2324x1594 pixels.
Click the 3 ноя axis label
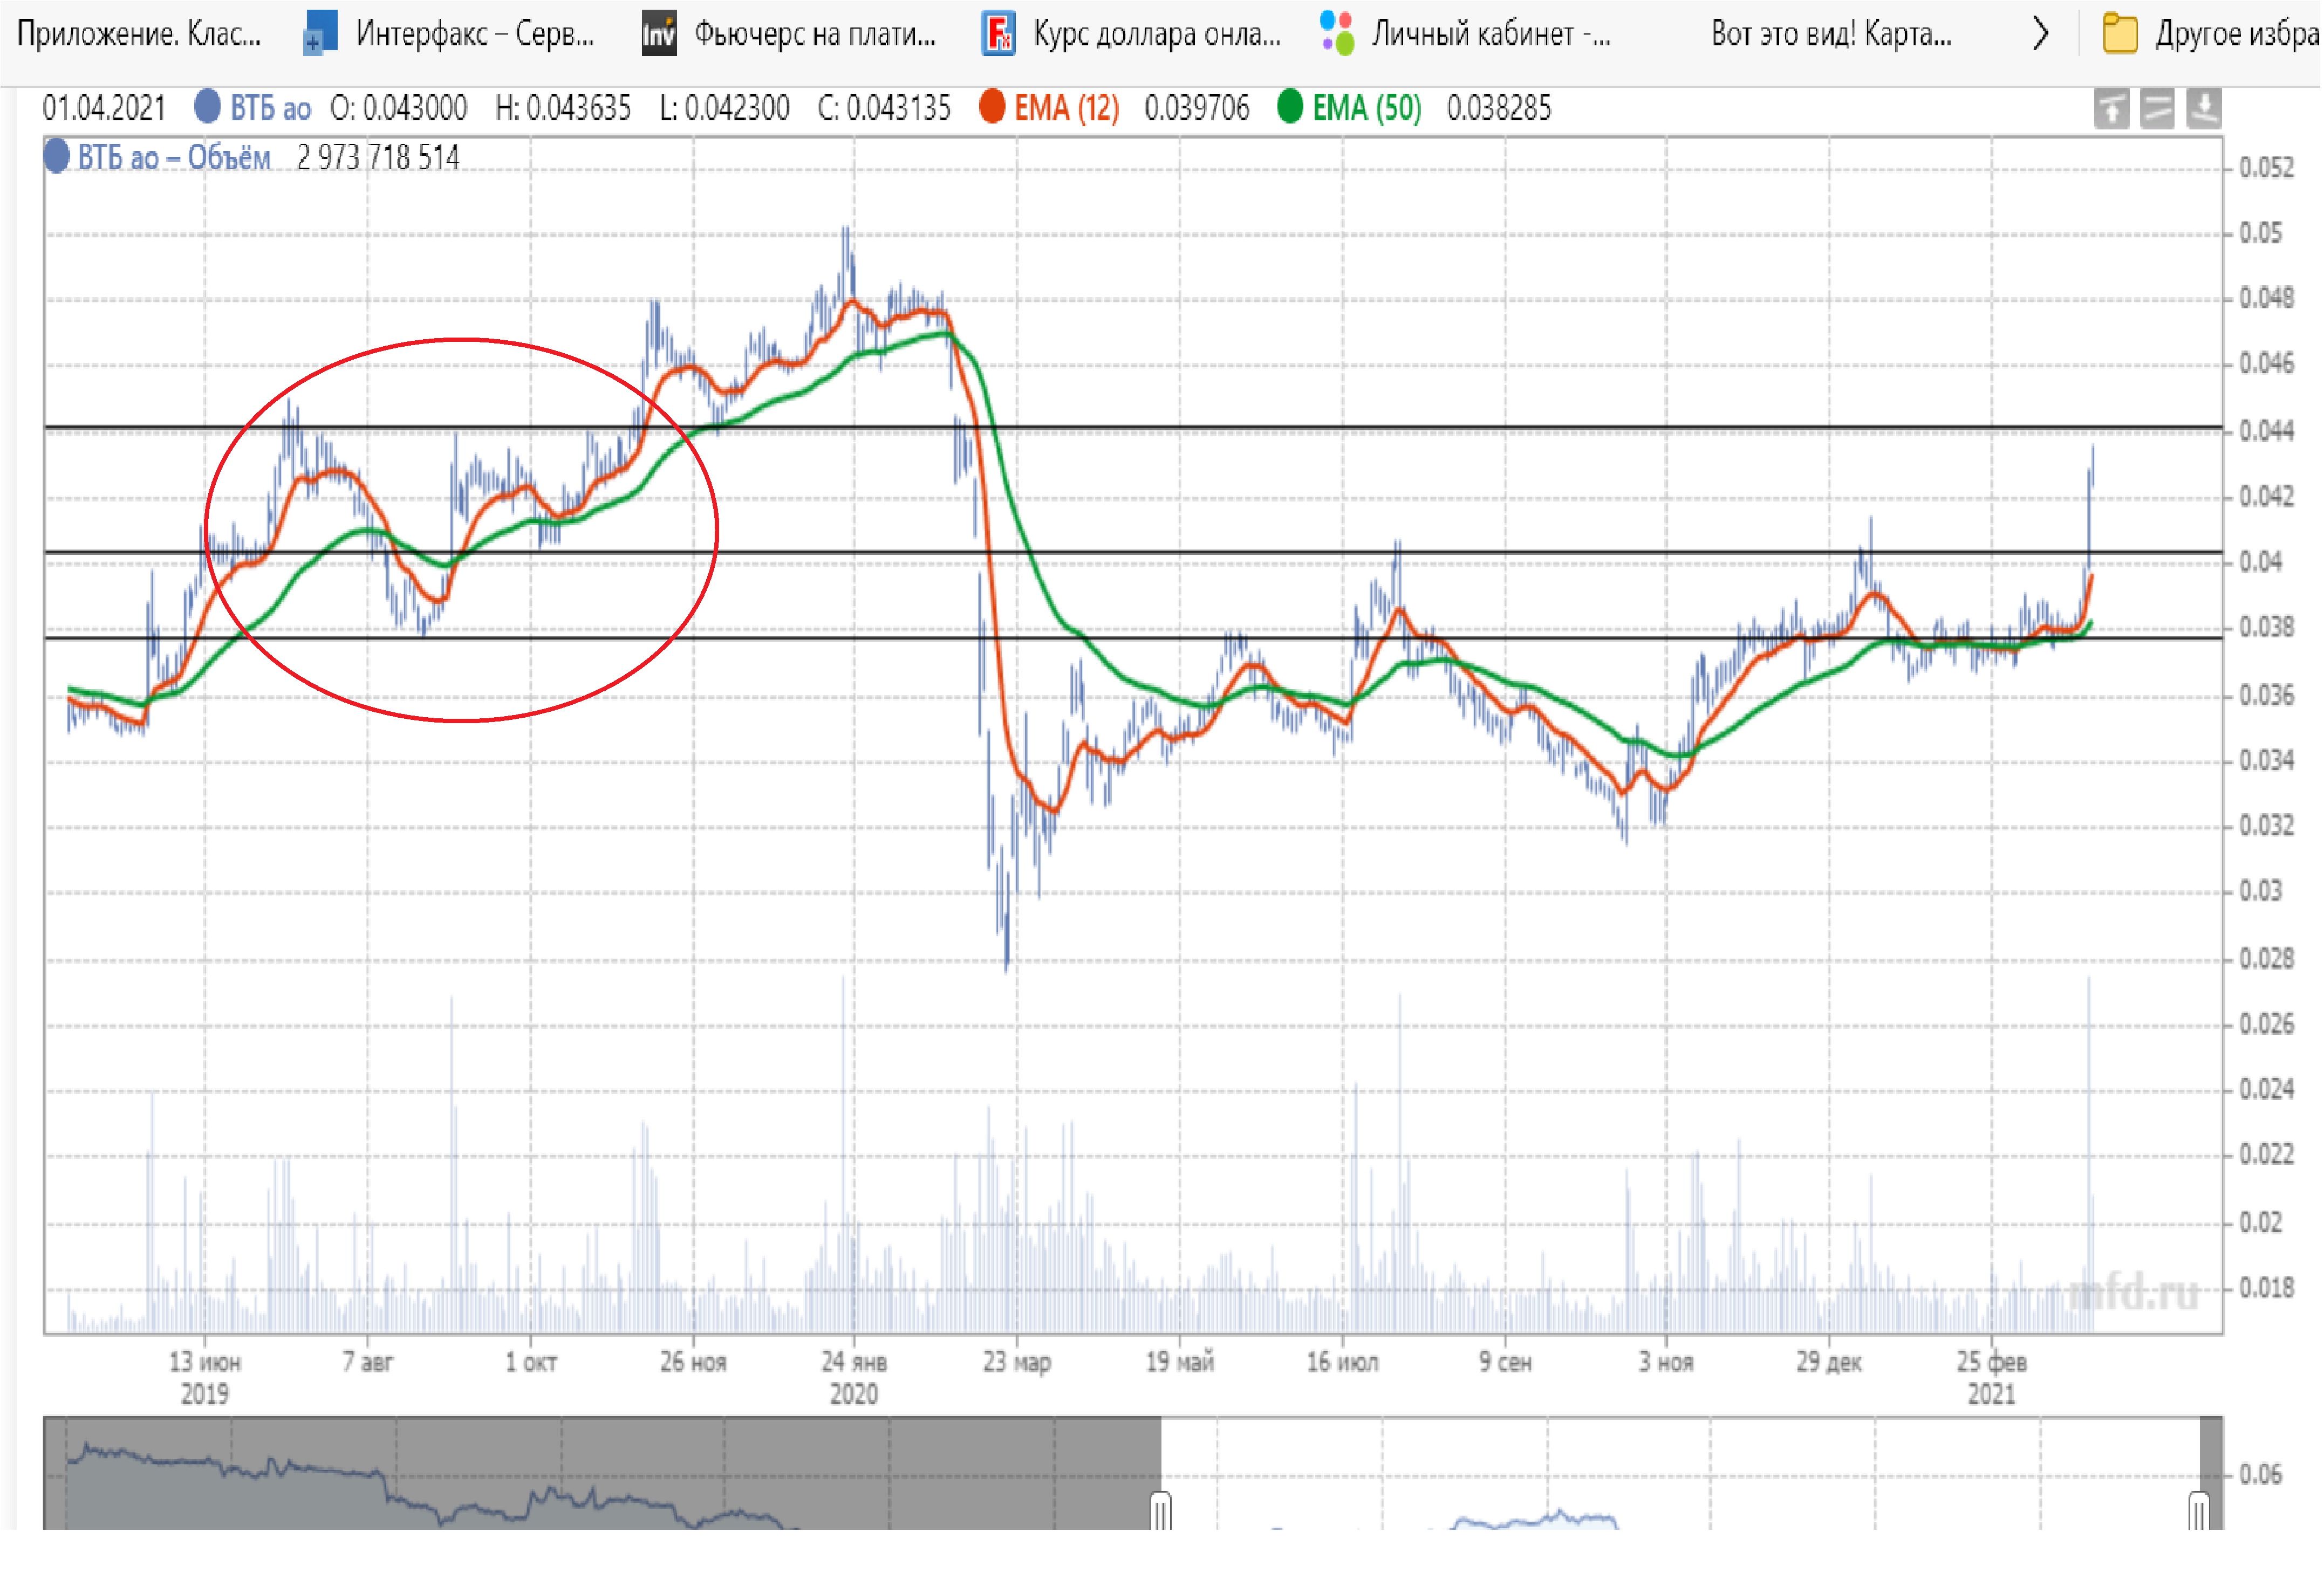tap(1666, 1362)
